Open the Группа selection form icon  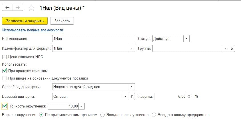coord(232,48)
